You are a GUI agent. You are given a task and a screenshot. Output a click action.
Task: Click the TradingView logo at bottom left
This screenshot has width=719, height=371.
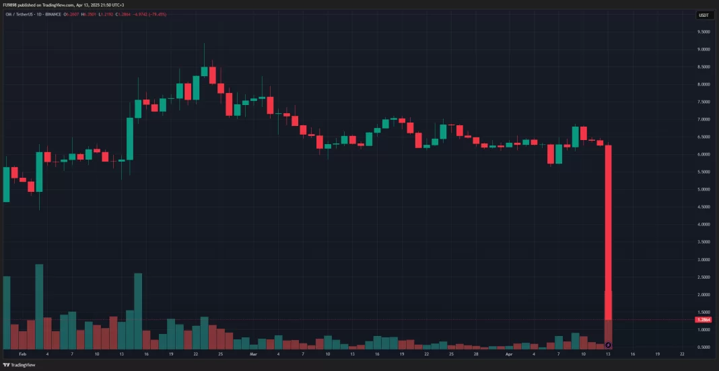pyautogui.click(x=18, y=364)
